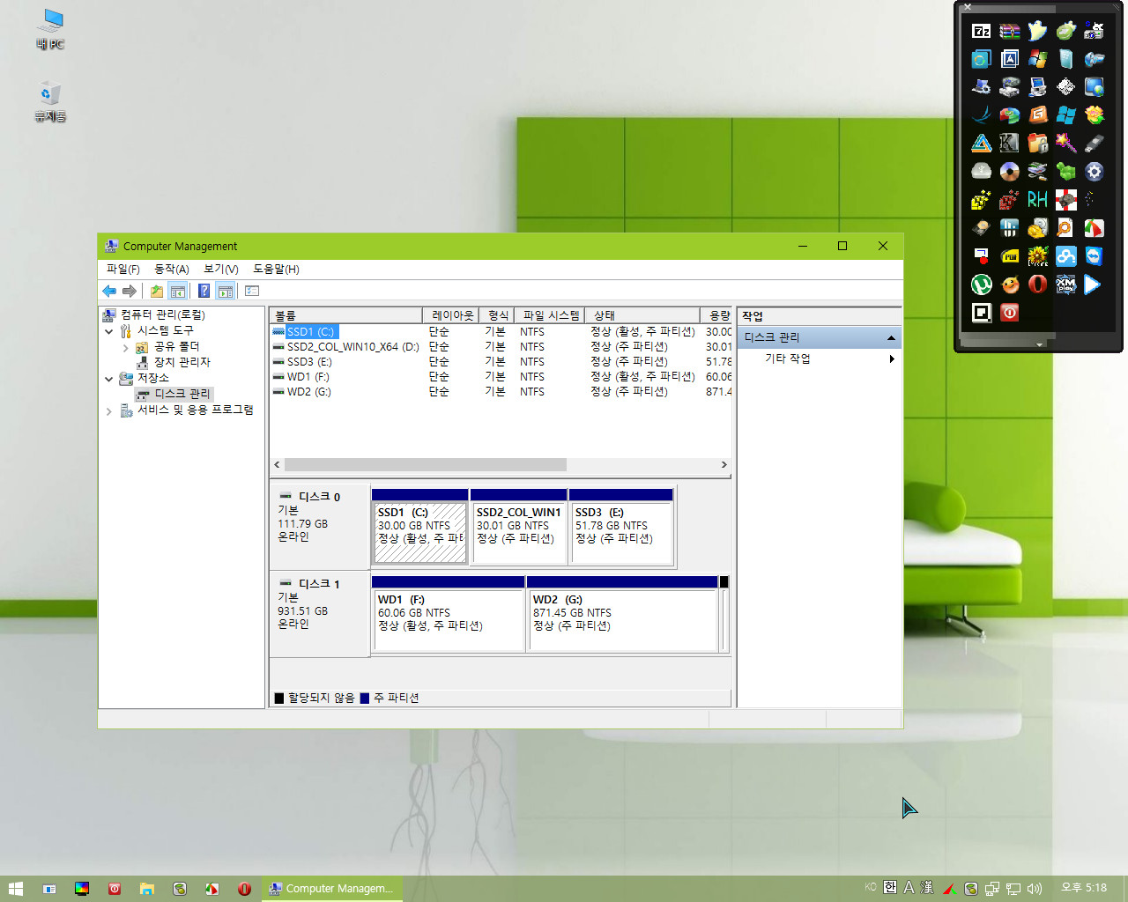This screenshot has height=902, width=1128.
Task: Collapse the 저장소 tree node
Action: (x=109, y=379)
